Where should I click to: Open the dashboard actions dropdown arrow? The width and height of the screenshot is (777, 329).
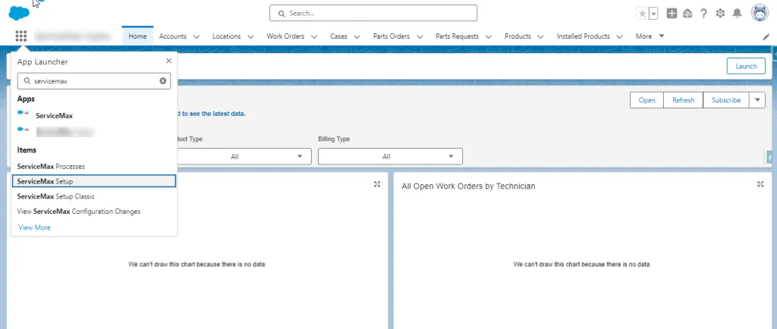[x=757, y=100]
